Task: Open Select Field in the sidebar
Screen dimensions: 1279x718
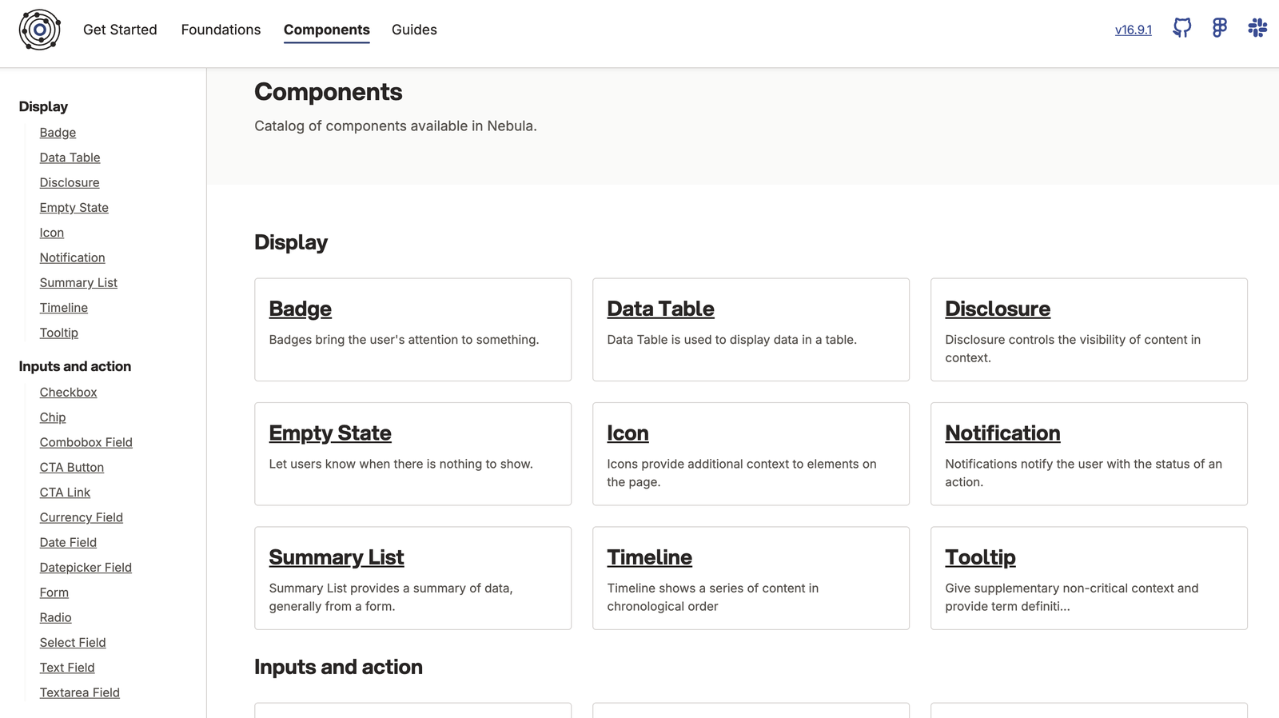Action: tap(73, 643)
